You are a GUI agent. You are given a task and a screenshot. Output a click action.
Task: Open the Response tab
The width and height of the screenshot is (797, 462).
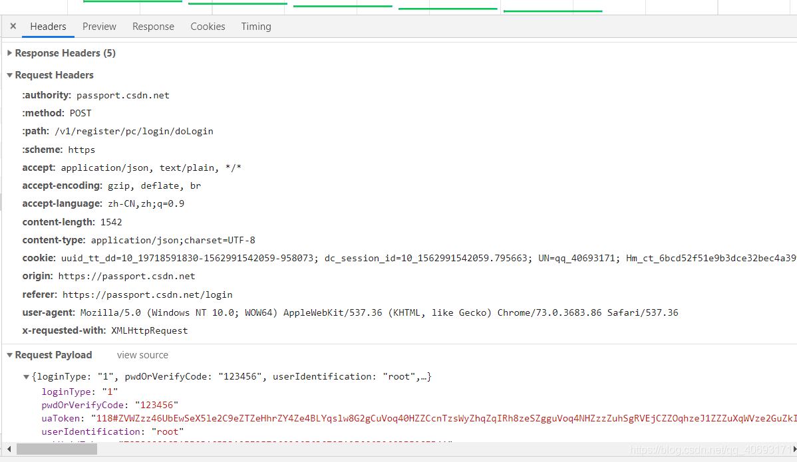pyautogui.click(x=153, y=27)
